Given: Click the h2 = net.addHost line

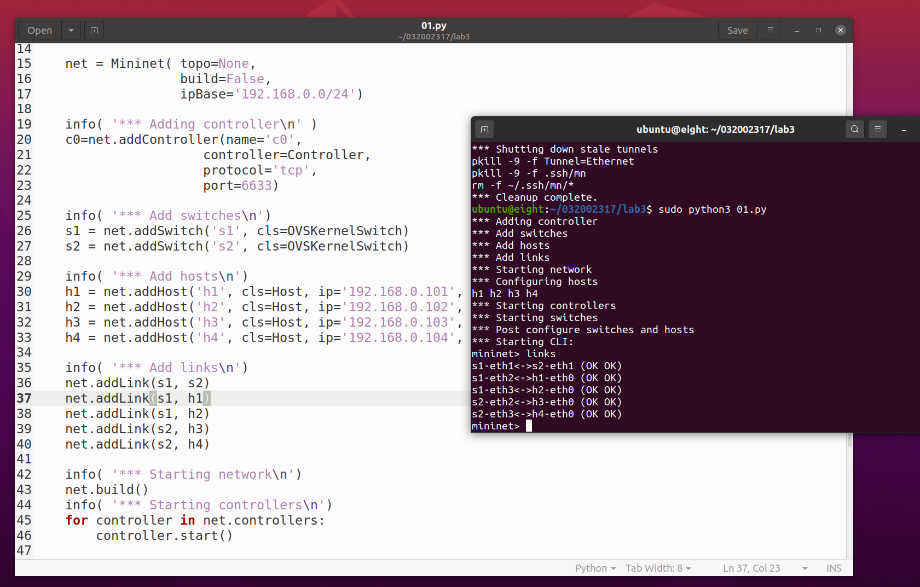Looking at the screenshot, I should tap(264, 307).
